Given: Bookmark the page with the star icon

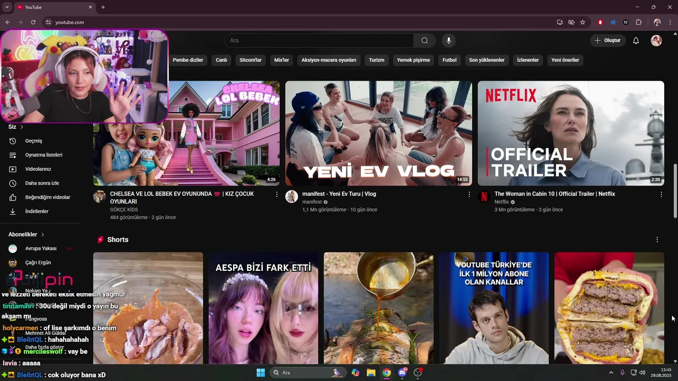Looking at the screenshot, I should pyautogui.click(x=583, y=22).
